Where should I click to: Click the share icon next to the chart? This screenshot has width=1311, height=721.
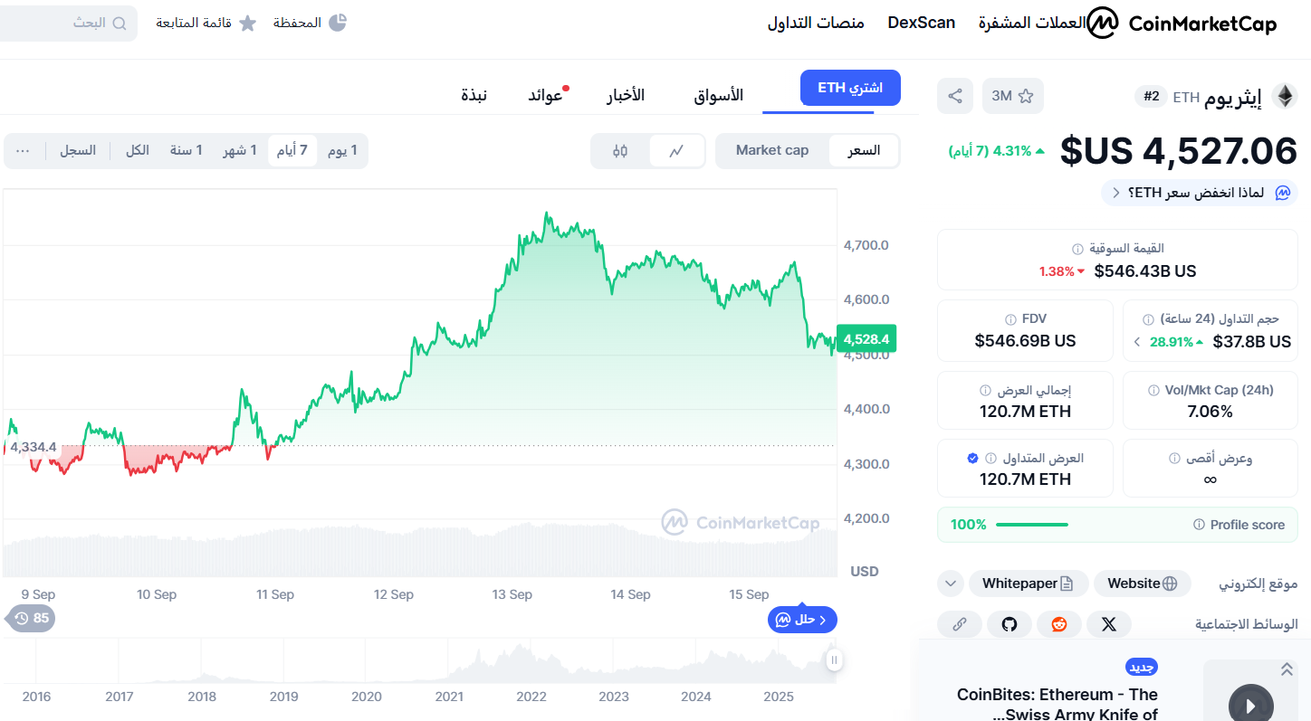[954, 95]
